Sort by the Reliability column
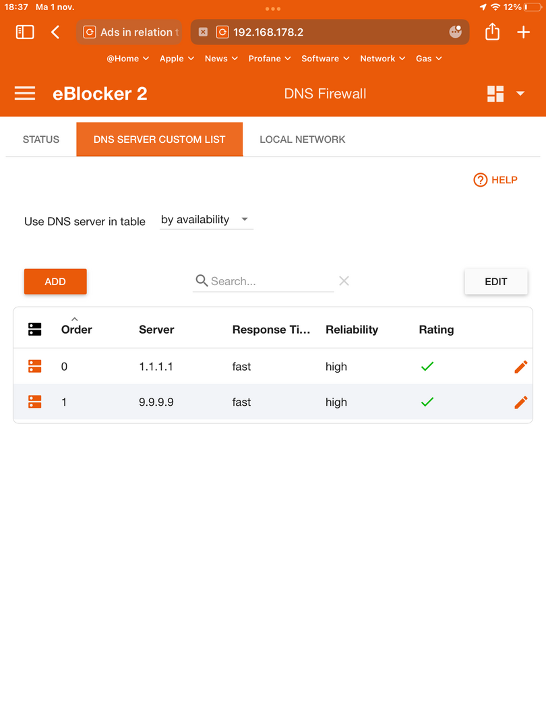Viewport: 546px width, 728px height. [x=352, y=330]
